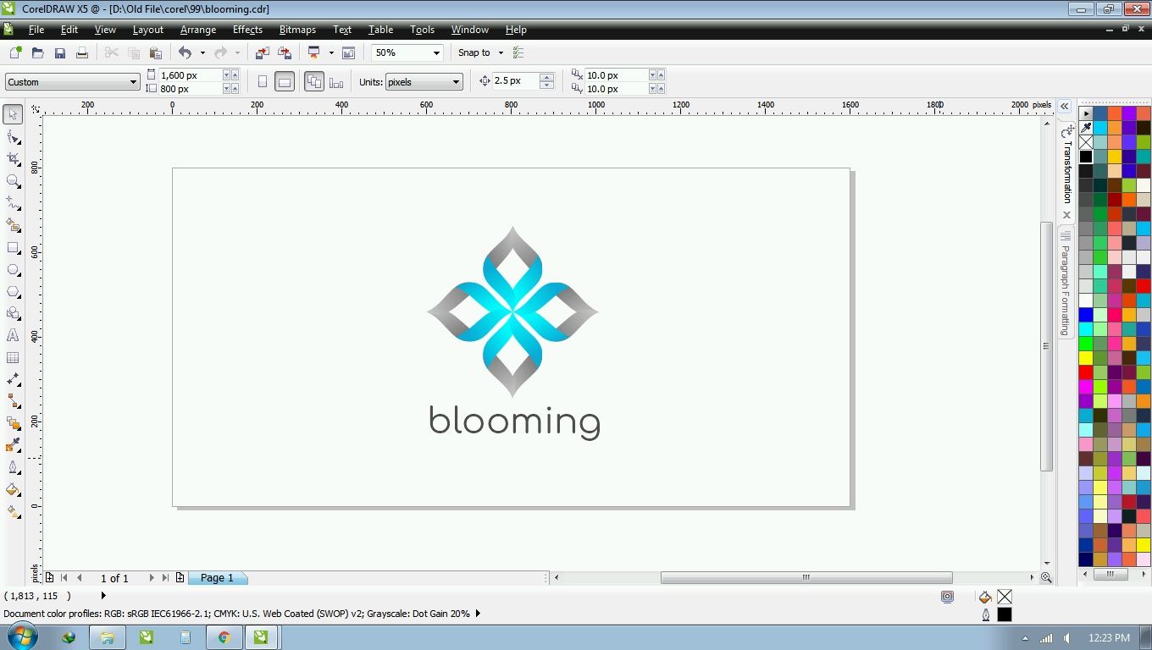Create a new document

point(15,52)
